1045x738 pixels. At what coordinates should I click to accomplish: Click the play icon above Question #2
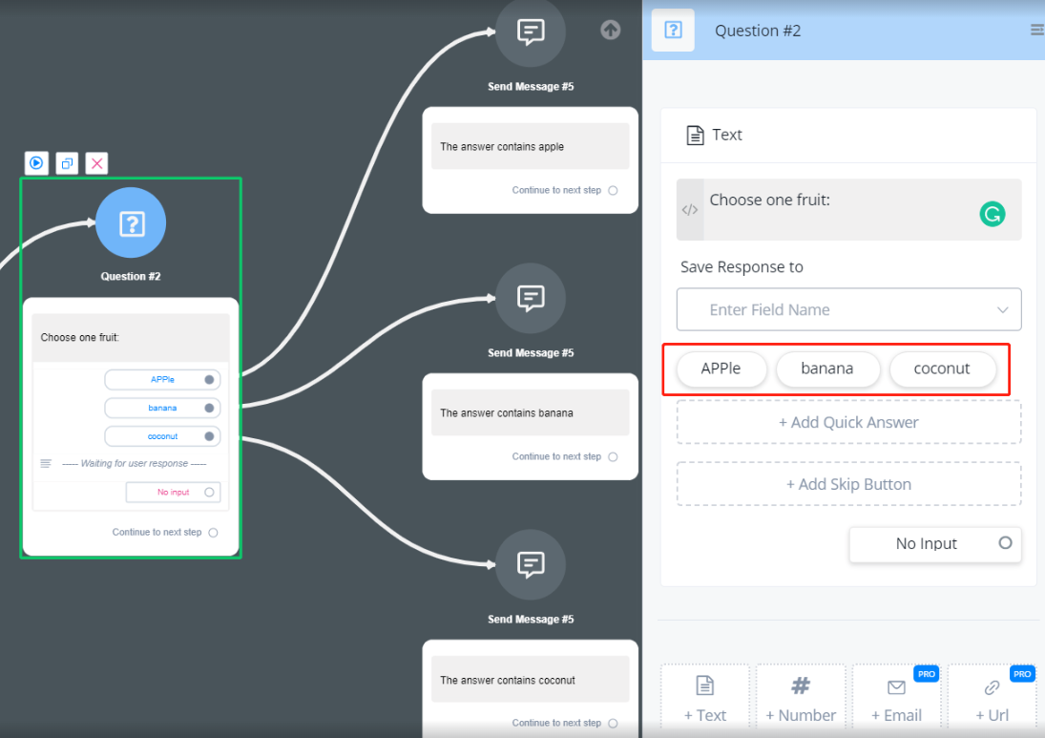36,163
